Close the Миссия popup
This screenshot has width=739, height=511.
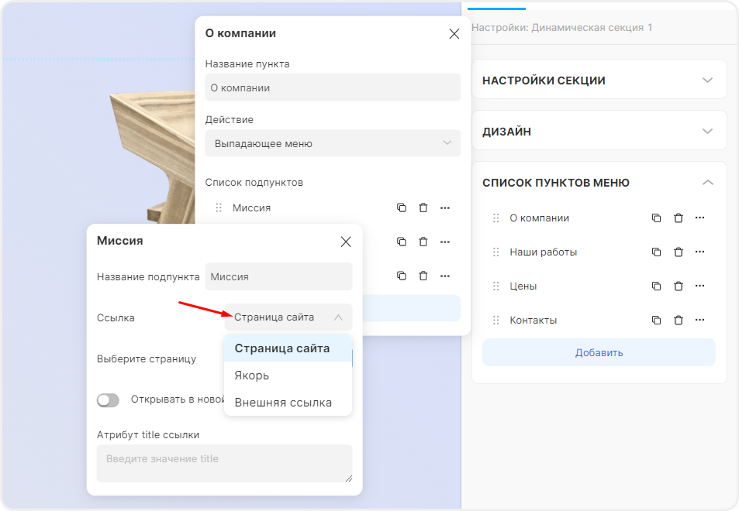pos(346,242)
